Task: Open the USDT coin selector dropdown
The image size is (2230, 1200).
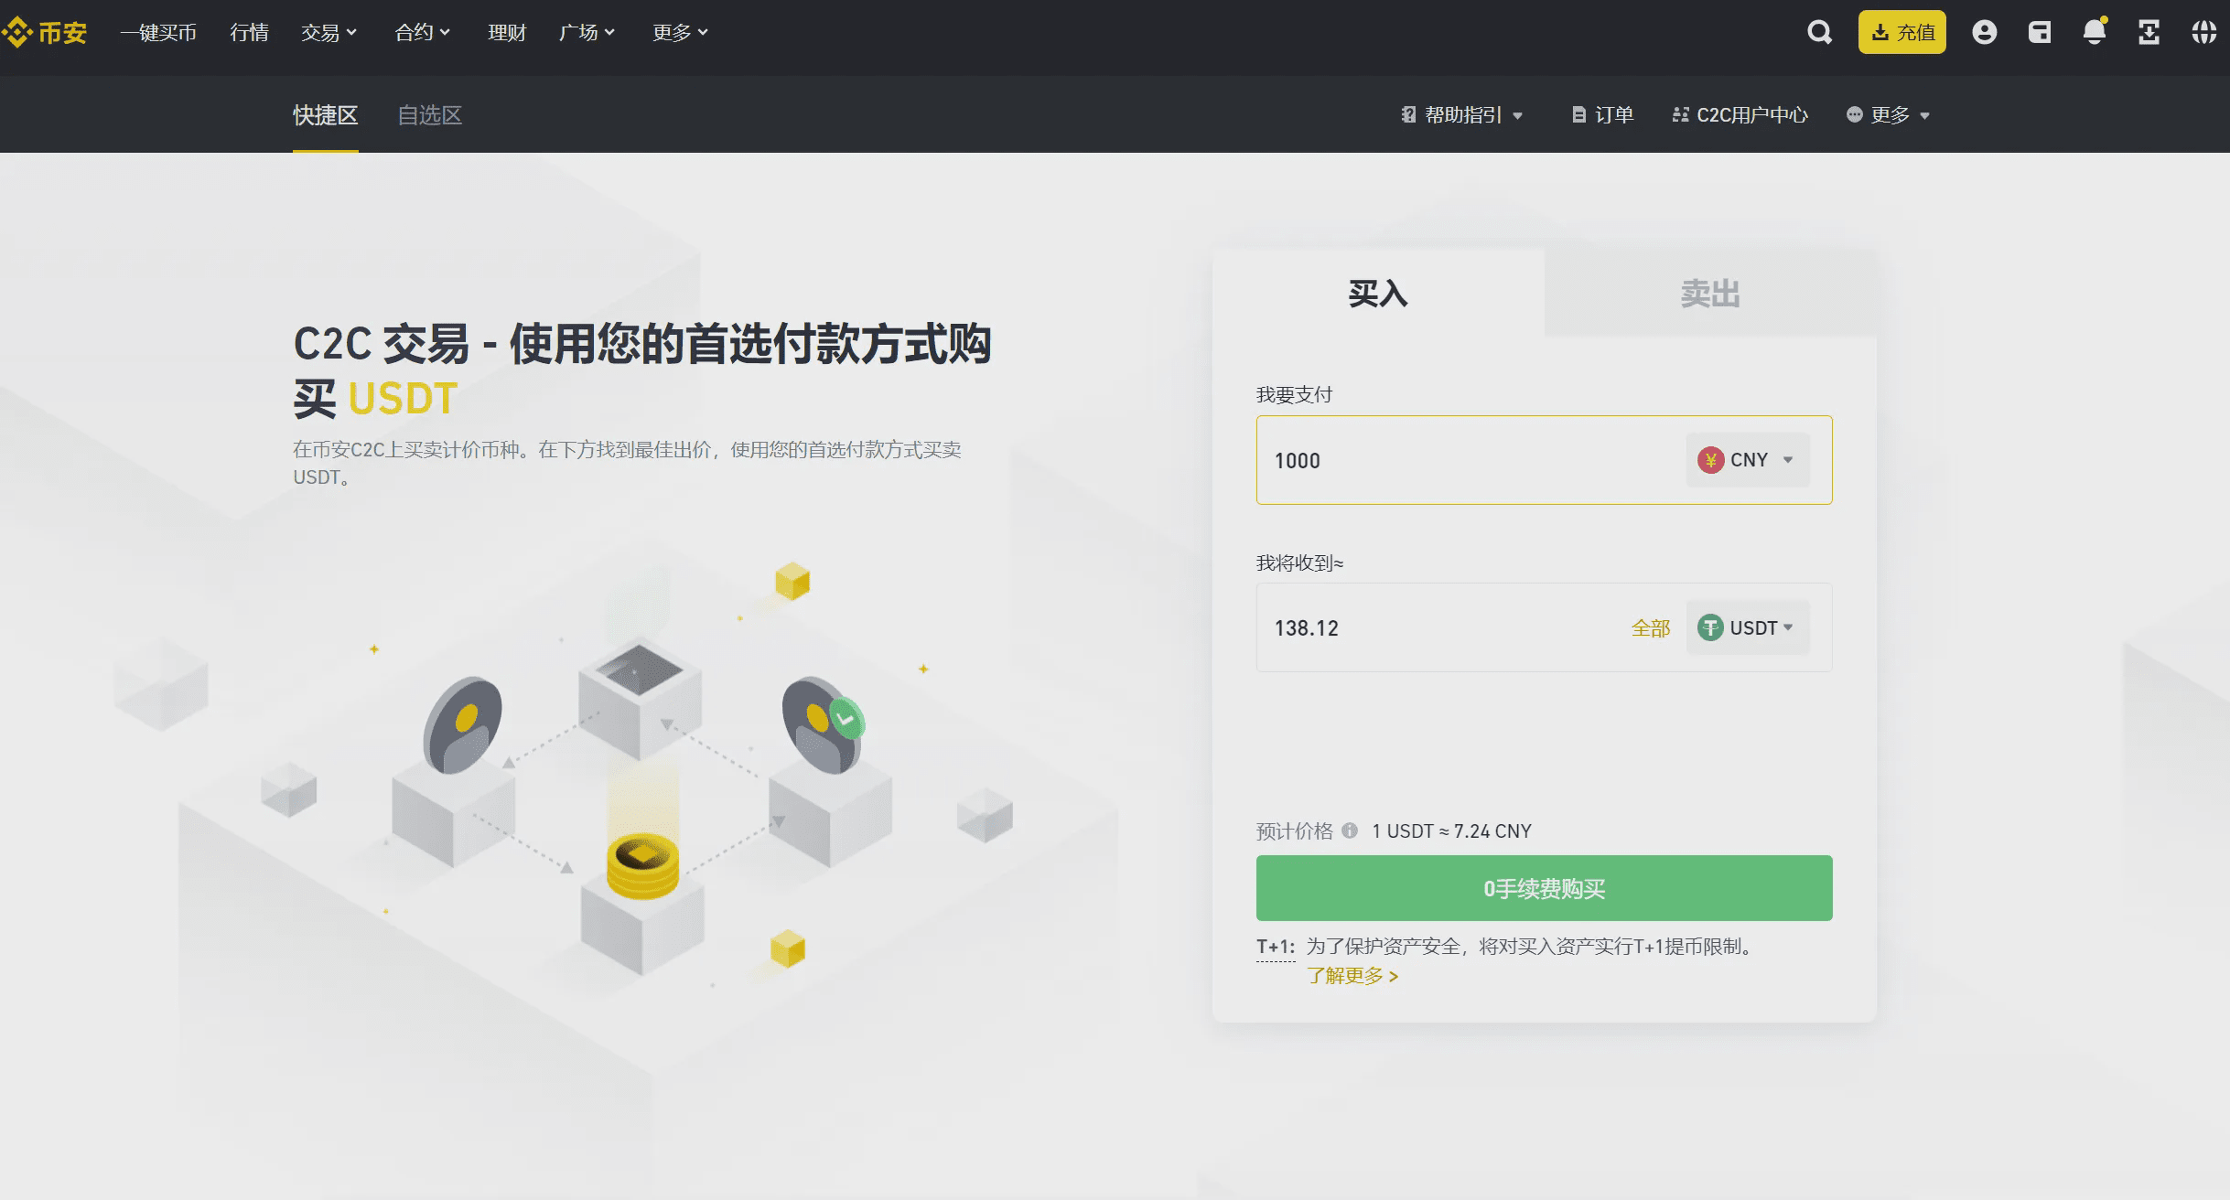Action: point(1748,627)
